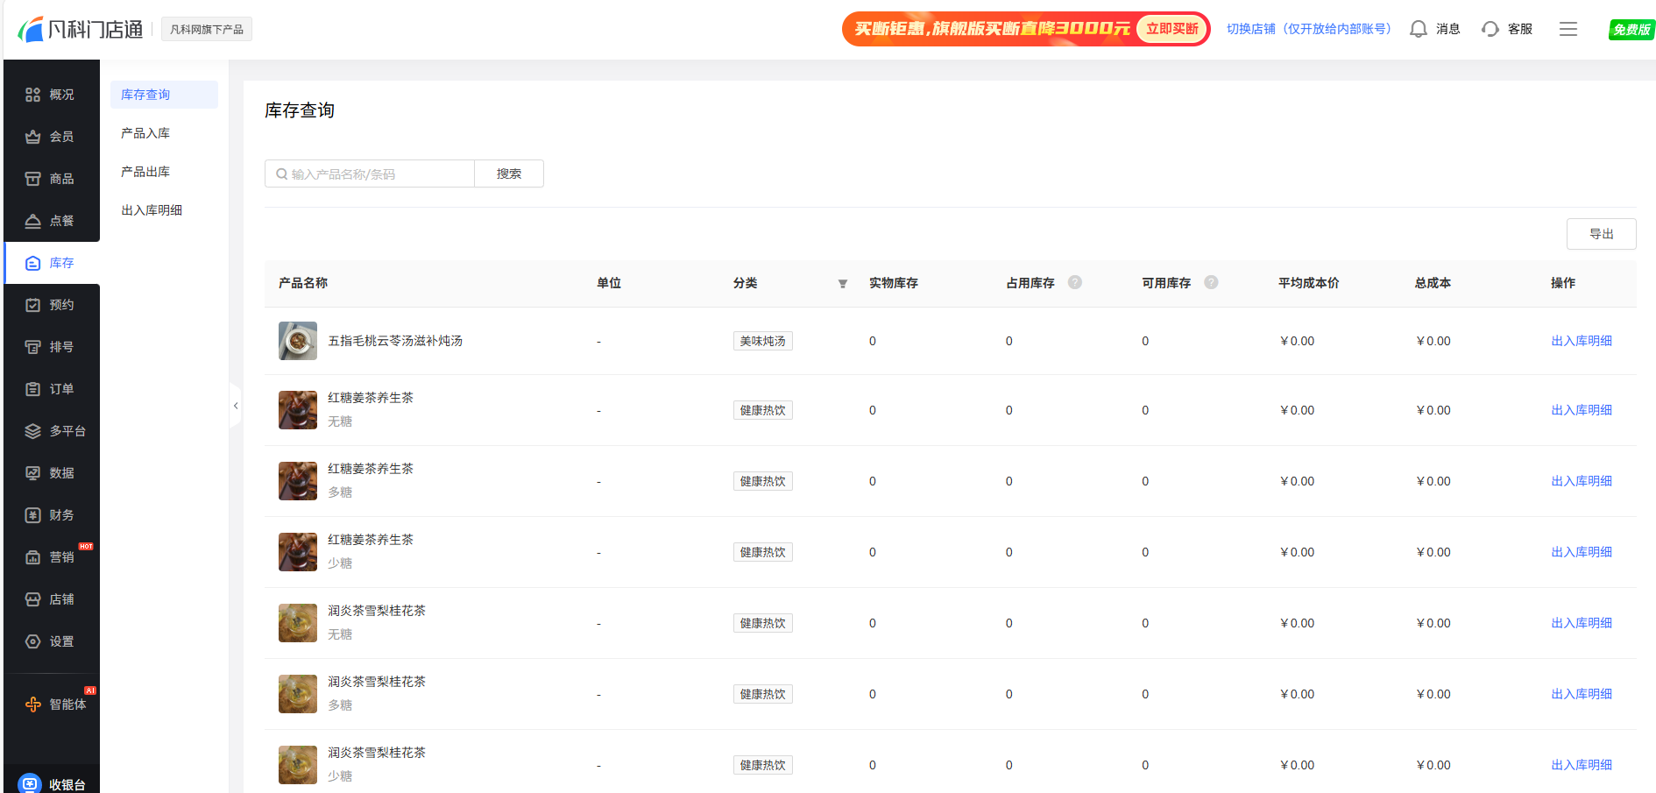Click help icon beside 可用库存
Image resolution: width=1656 pixels, height=793 pixels.
click(x=1211, y=282)
